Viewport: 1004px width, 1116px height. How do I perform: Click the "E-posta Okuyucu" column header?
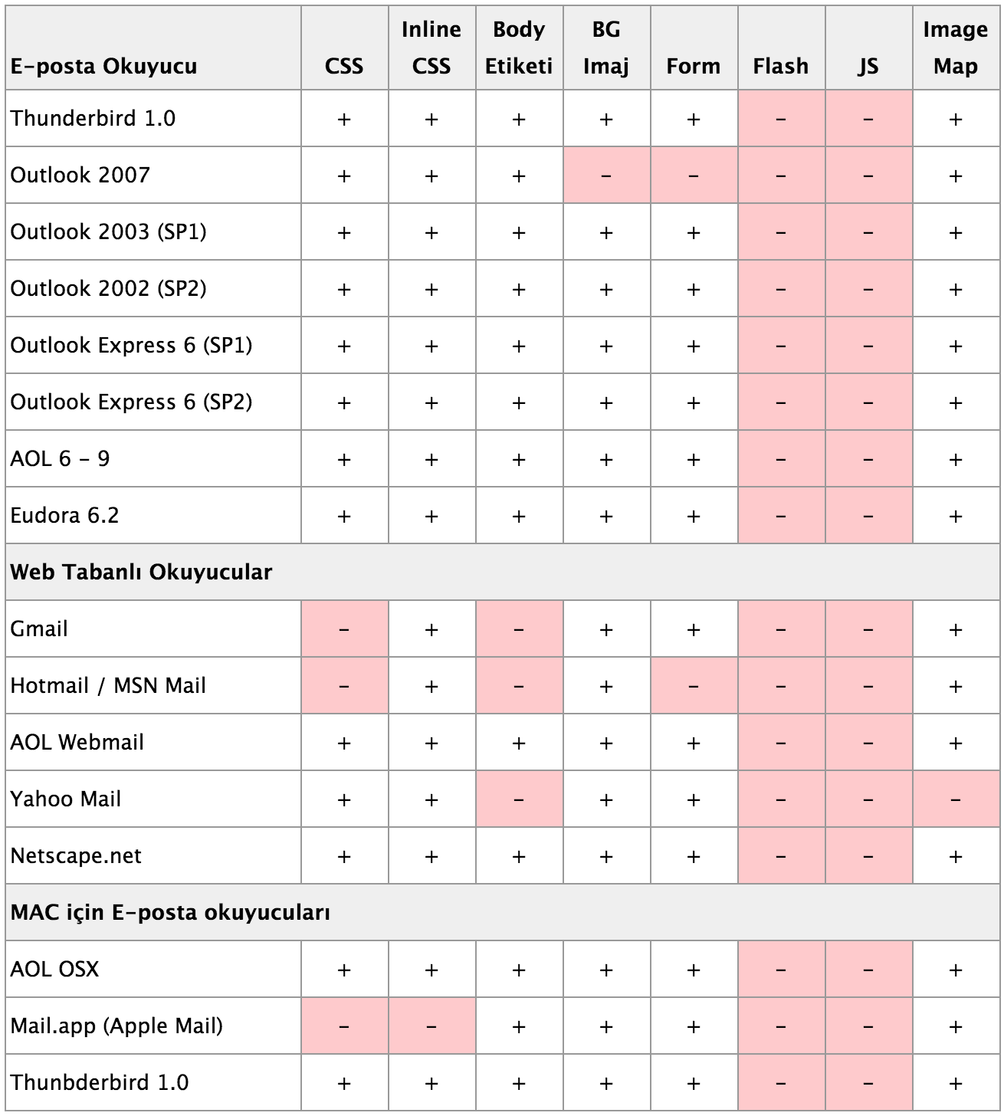point(103,66)
